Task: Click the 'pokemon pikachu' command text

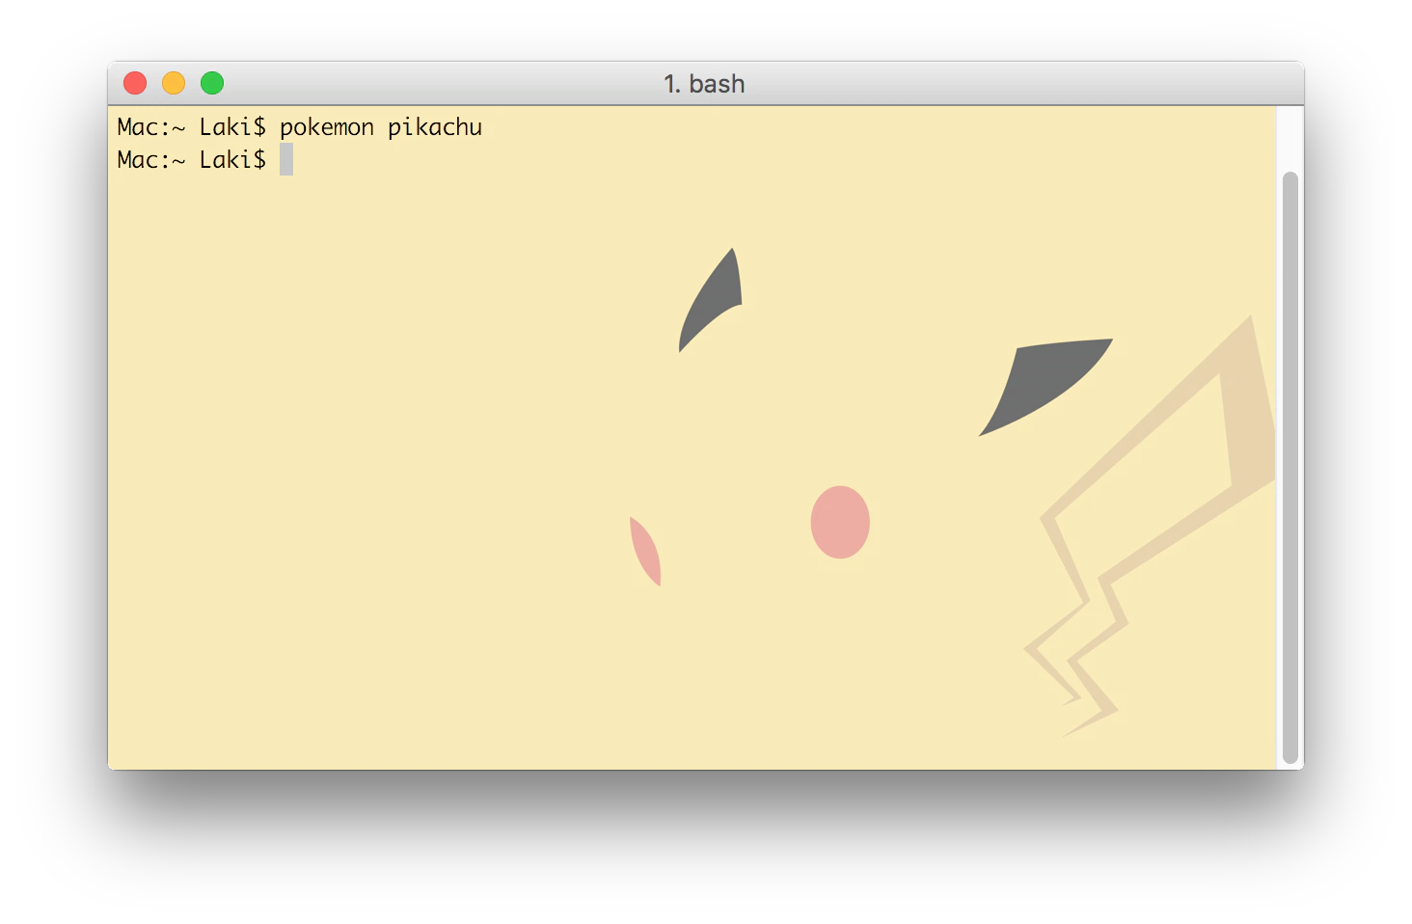Action: click(x=380, y=126)
